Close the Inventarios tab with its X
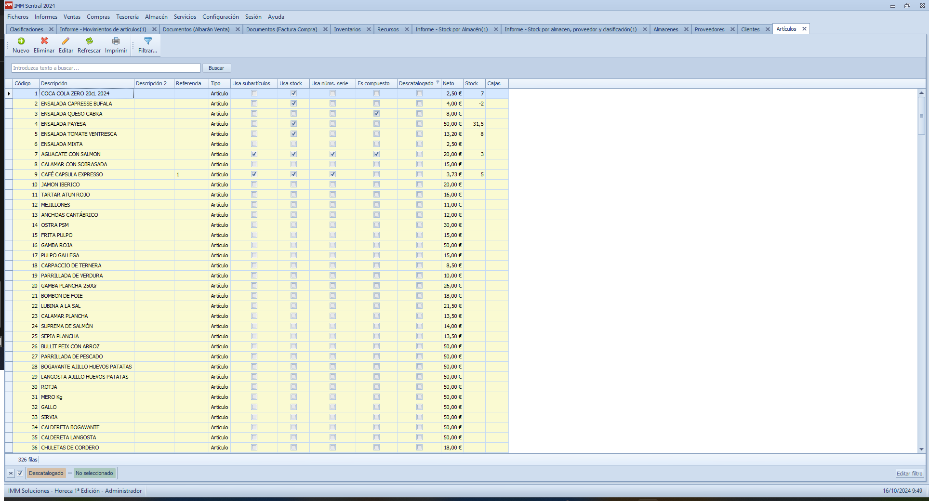 click(x=369, y=29)
